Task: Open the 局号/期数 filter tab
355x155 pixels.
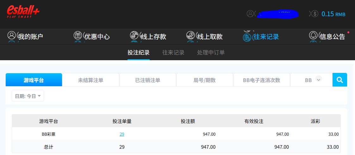Action: coord(204,80)
